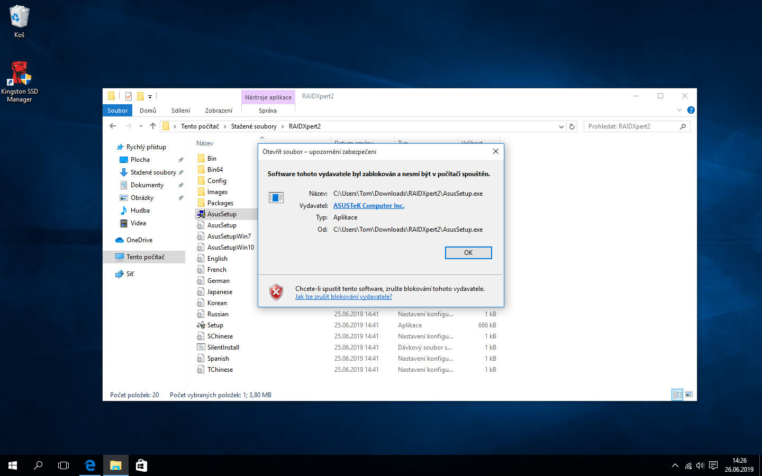
Task: Open the ASUSTeK Computer Inc. publisher link
Action: tap(368, 206)
